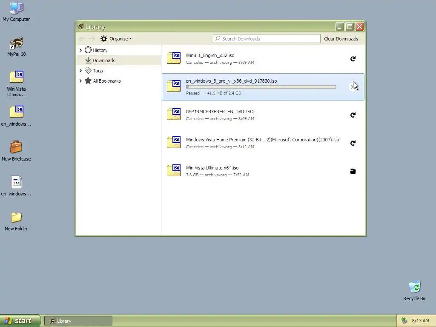Image resolution: width=436 pixels, height=327 pixels.
Task: Click the History clock icon in sidebar
Action: tap(88, 50)
